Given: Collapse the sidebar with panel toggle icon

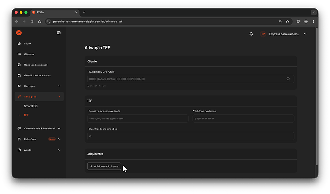Looking at the screenshot, I should click(x=59, y=32).
